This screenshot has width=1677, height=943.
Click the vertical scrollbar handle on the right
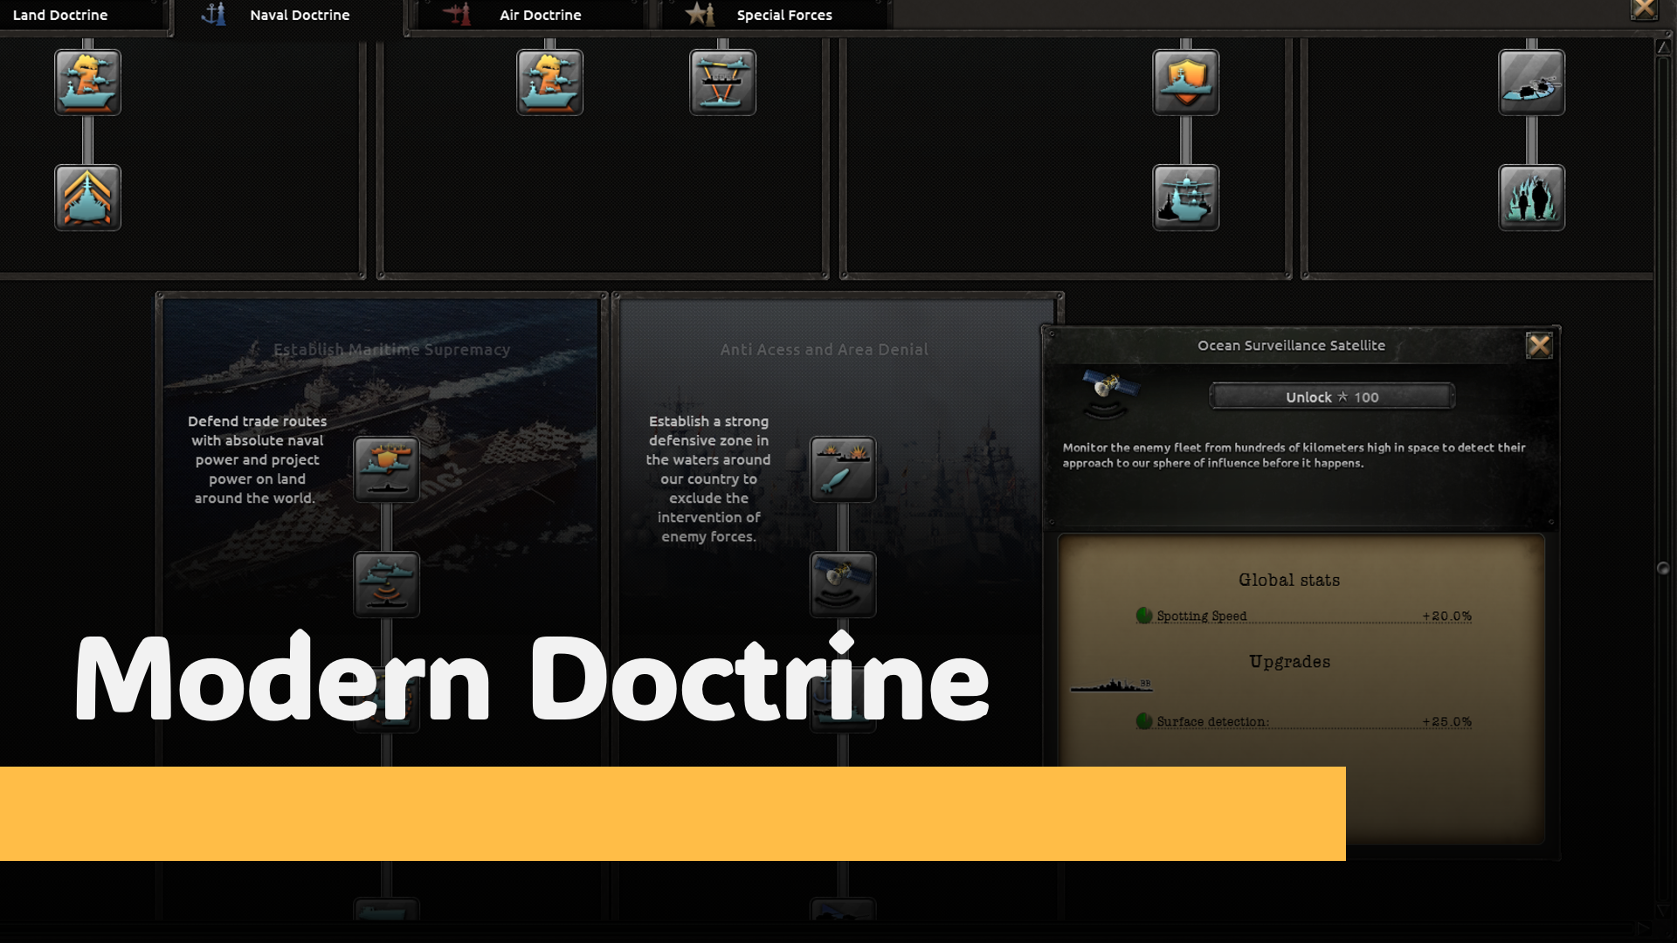[x=1663, y=568]
